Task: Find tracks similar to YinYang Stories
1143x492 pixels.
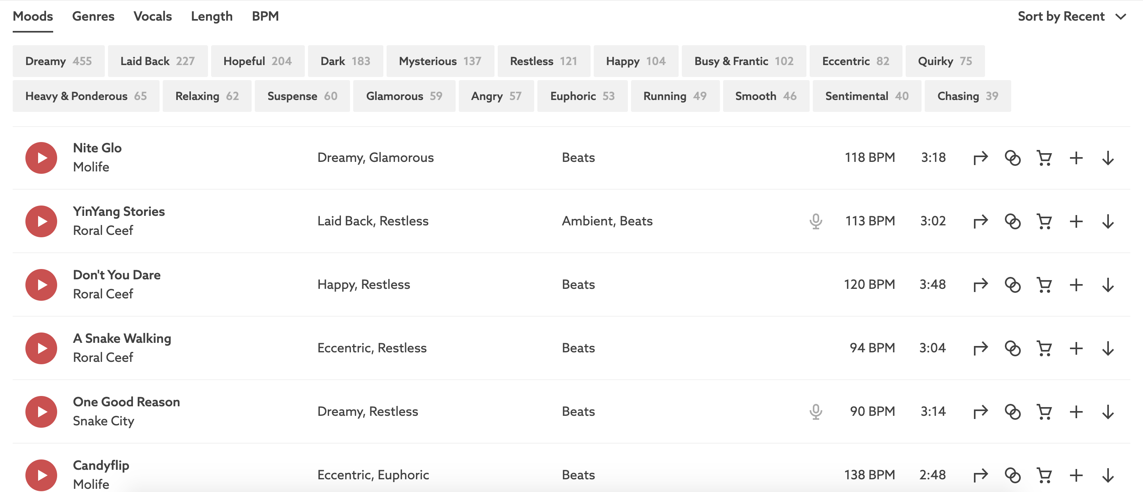Action: point(1012,221)
